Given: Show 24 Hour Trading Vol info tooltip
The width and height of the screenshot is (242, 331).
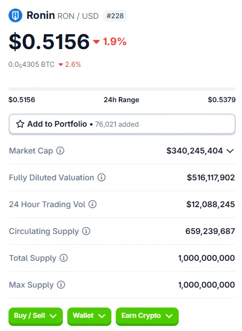Looking at the screenshot, I should (x=92, y=204).
